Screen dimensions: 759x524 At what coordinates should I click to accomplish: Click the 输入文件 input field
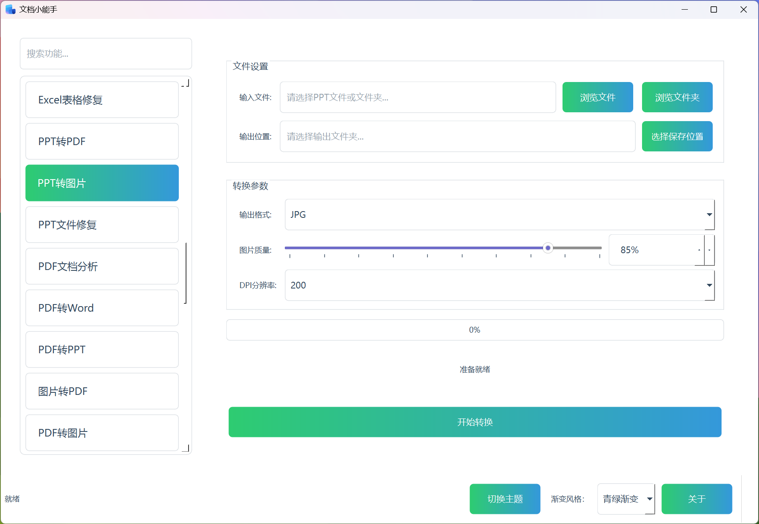pos(418,97)
